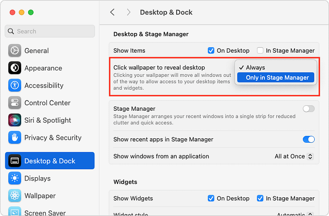Go back with the left chevron button
This screenshot has width=329, height=216.
tap(112, 12)
